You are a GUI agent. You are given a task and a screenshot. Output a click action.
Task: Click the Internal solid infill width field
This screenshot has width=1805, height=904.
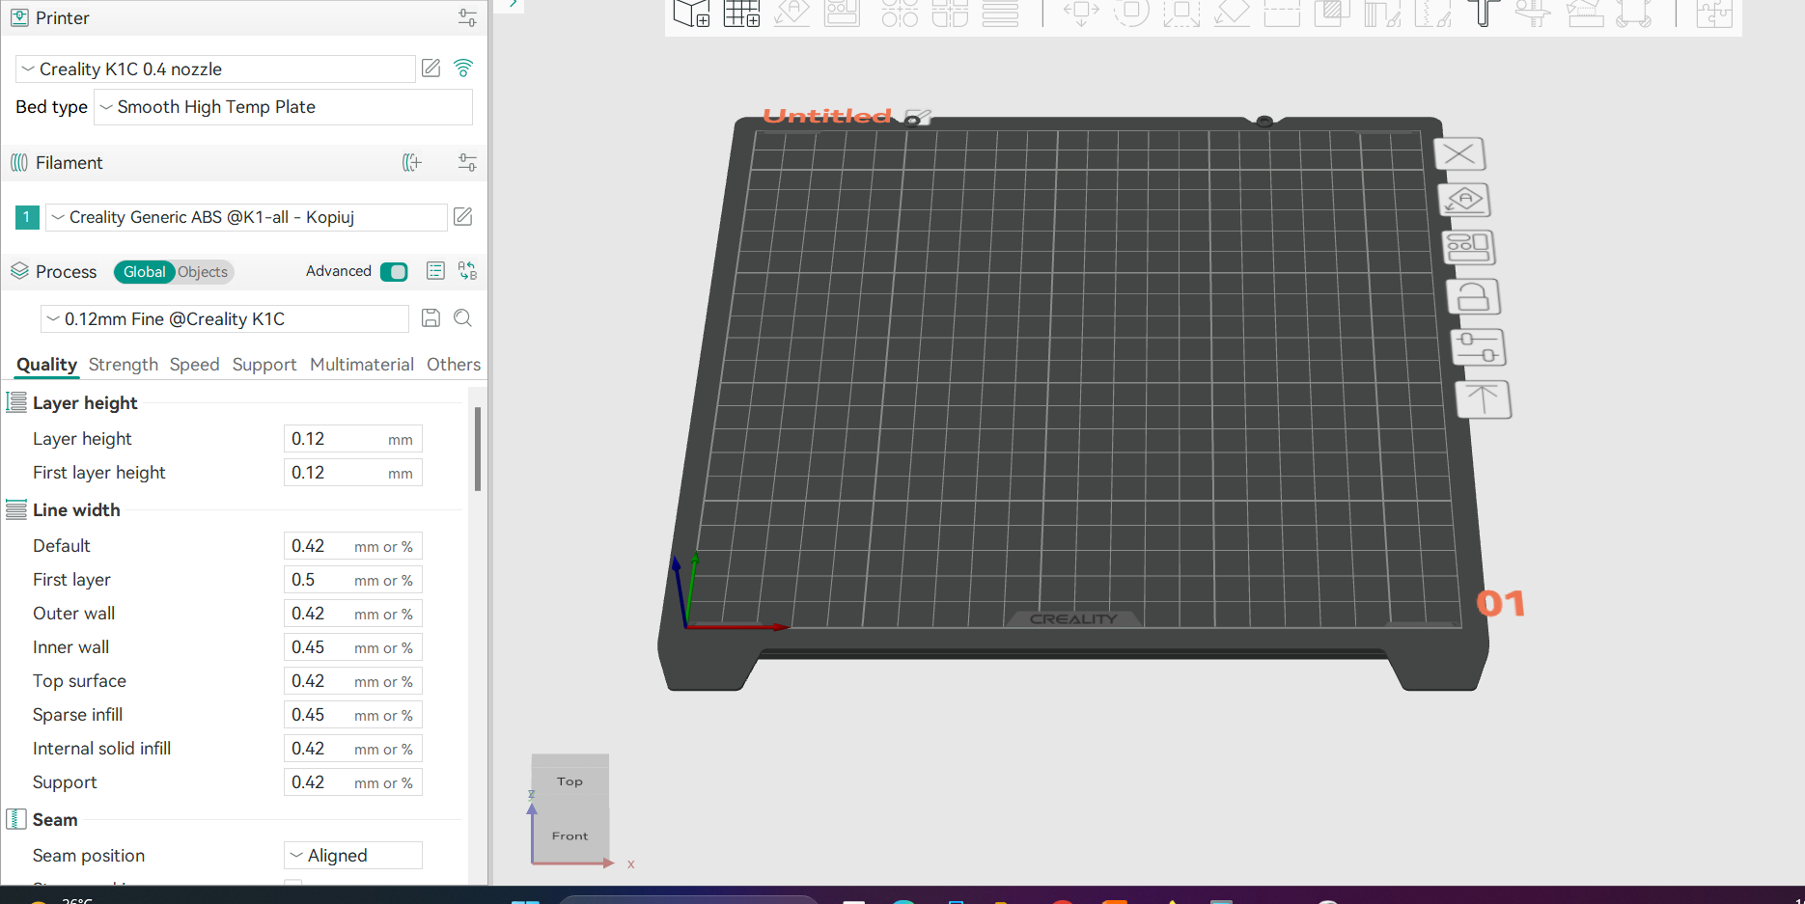[x=352, y=749]
